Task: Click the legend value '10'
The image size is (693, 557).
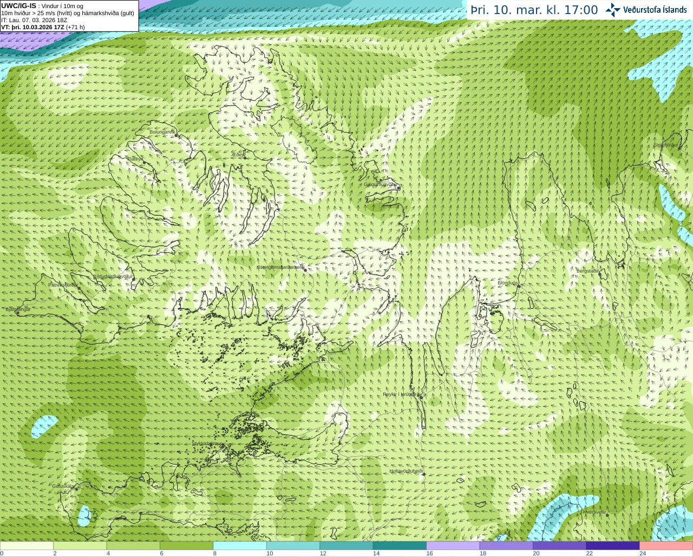Action: [270, 553]
